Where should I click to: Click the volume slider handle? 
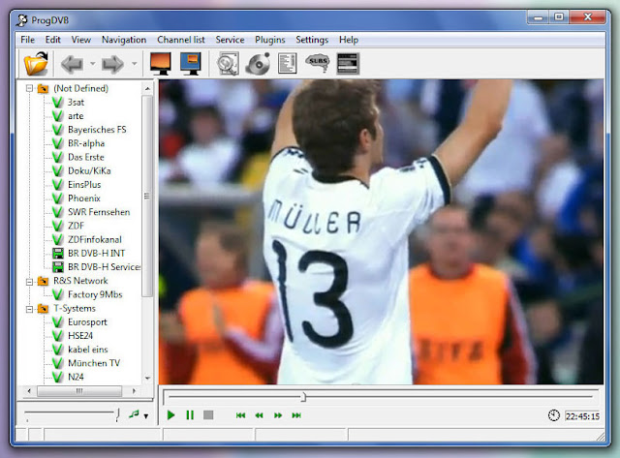tap(117, 414)
